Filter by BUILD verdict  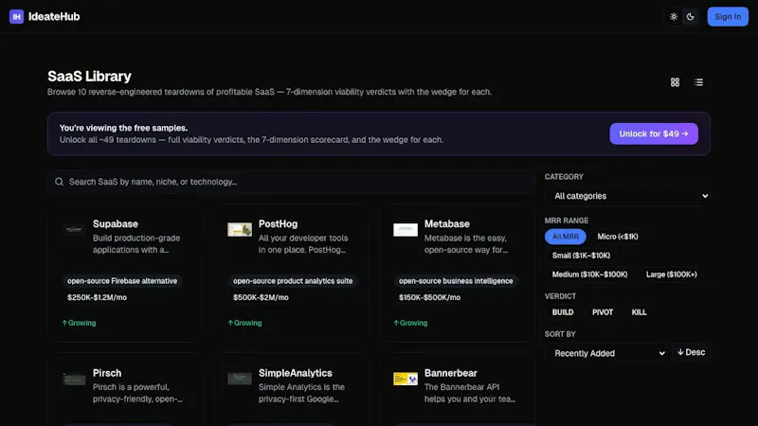point(563,312)
